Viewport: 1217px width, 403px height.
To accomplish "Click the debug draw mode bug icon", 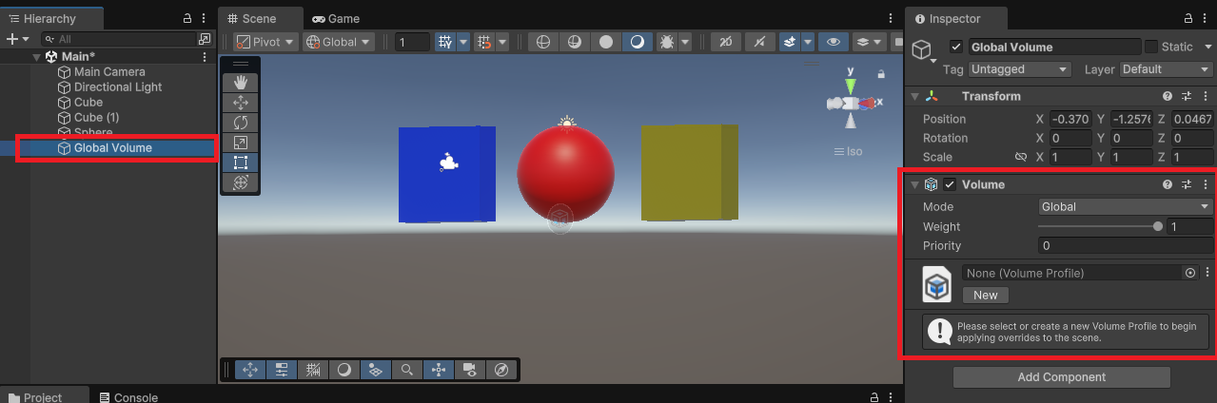I will (666, 42).
